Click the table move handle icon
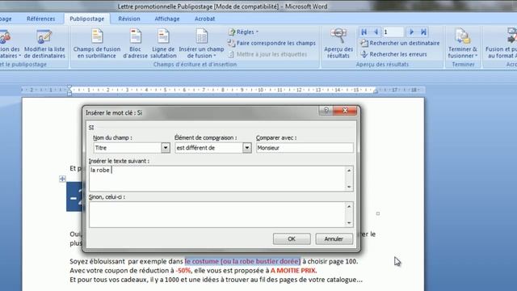Screen dimensions: 517x291 click(x=62, y=179)
